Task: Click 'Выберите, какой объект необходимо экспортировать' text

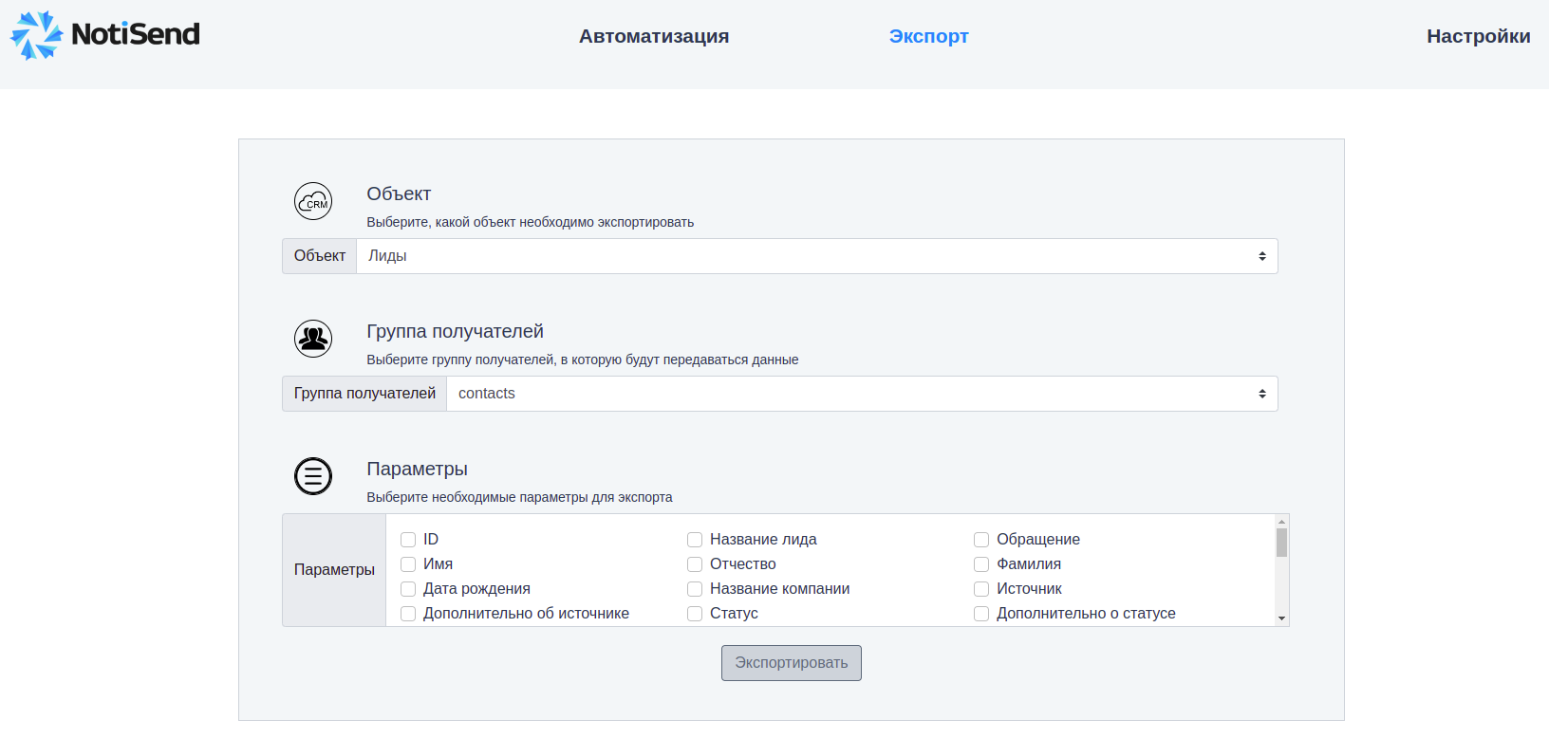Action: pos(530,222)
